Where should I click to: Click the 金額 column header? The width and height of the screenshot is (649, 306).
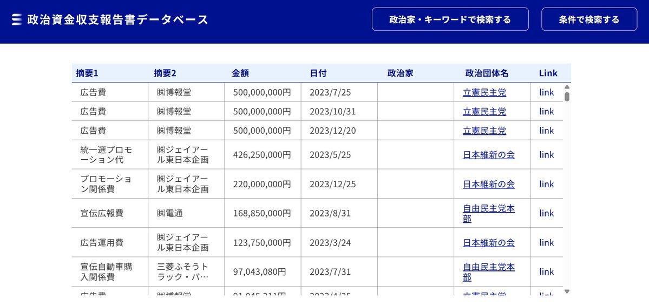240,73
